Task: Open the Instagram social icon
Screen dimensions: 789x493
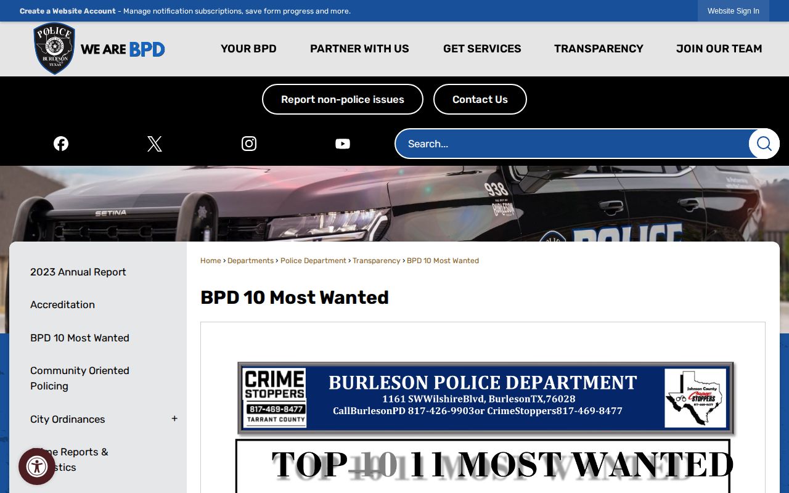Action: pyautogui.click(x=249, y=144)
